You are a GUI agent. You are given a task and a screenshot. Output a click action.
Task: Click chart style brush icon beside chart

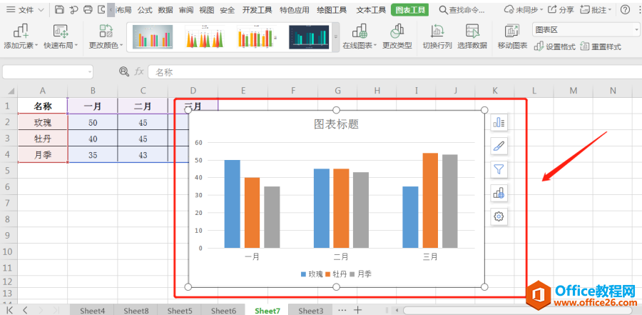point(499,146)
